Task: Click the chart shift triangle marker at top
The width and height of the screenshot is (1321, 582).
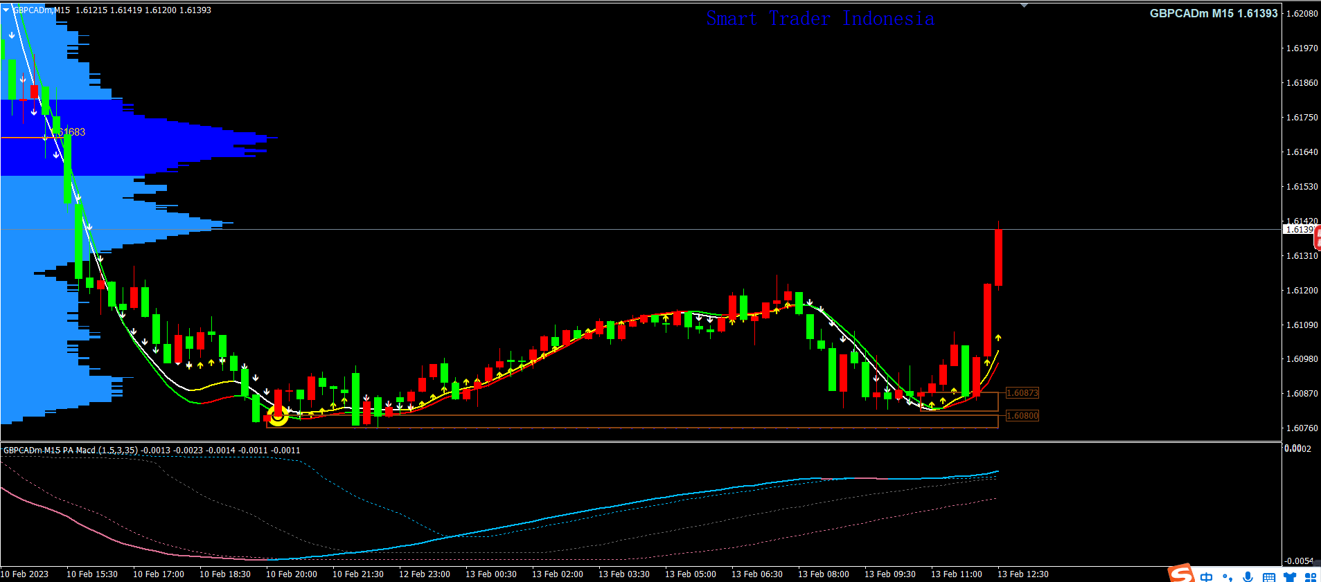Action: [1024, 6]
